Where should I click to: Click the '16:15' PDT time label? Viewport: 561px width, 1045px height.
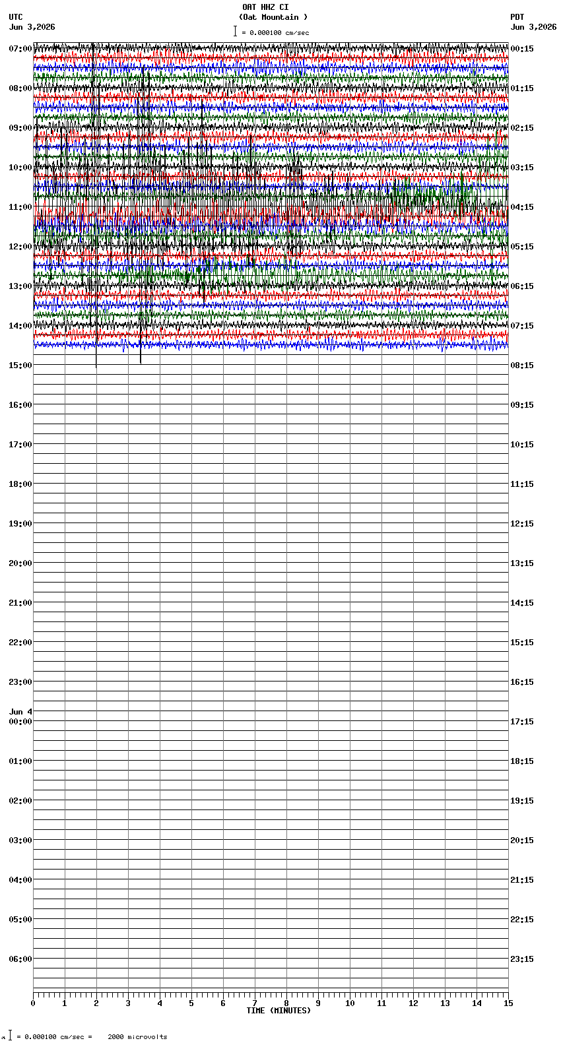[x=522, y=682]
